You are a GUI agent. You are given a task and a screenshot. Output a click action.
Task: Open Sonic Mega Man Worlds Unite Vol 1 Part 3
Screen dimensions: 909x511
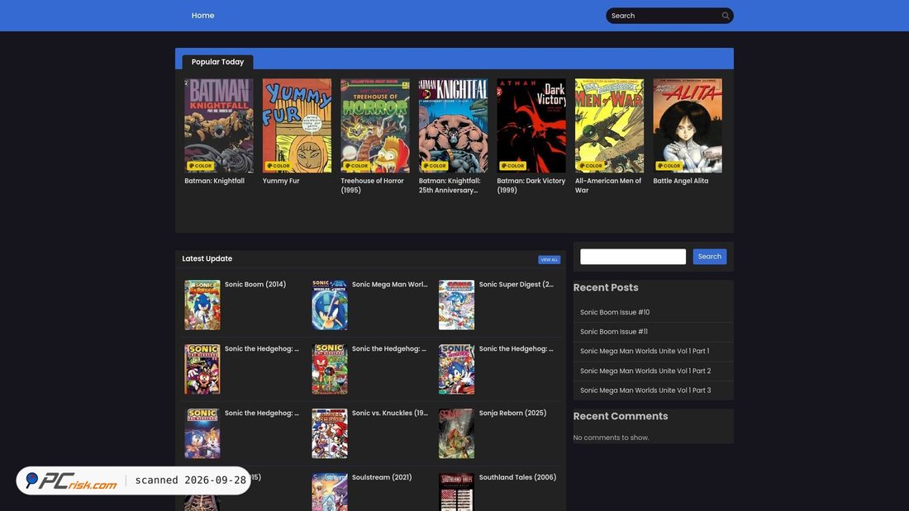645,390
